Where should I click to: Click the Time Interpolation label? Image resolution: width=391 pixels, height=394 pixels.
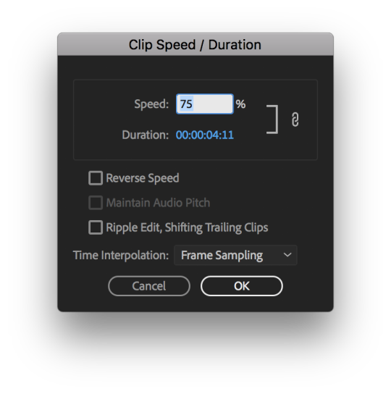121,255
